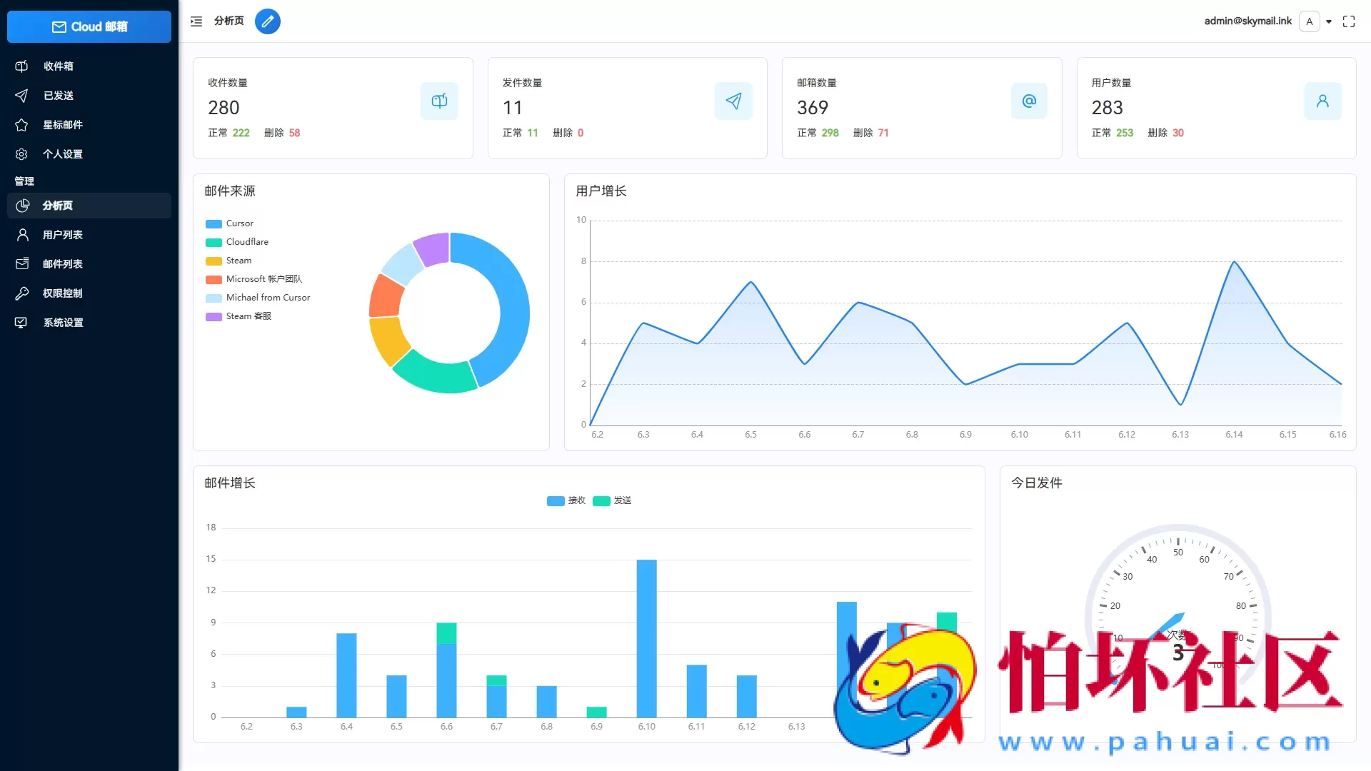Screen dimensions: 1371x771
Task: Click the Cursor color swatch in 邮件来源
Action: (x=213, y=223)
